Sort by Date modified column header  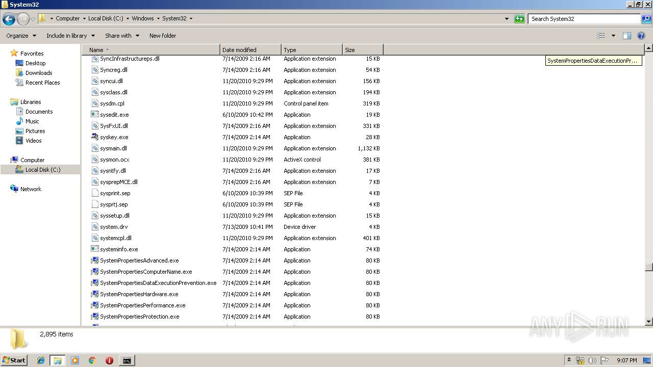pyautogui.click(x=250, y=50)
